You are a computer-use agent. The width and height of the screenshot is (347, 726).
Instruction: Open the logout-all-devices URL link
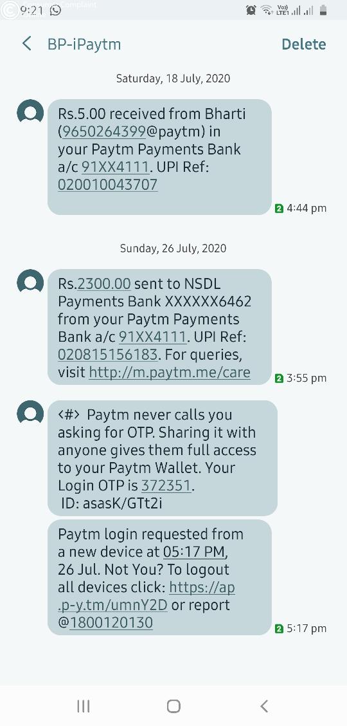pos(147,597)
